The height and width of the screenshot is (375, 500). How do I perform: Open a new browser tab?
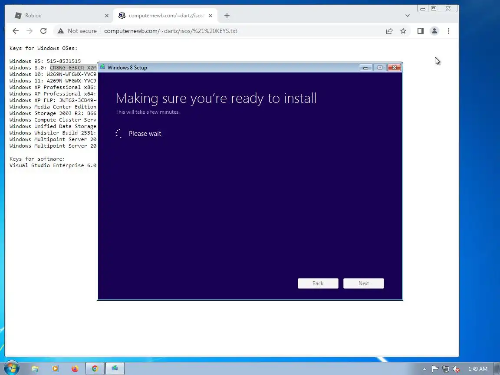click(x=227, y=15)
